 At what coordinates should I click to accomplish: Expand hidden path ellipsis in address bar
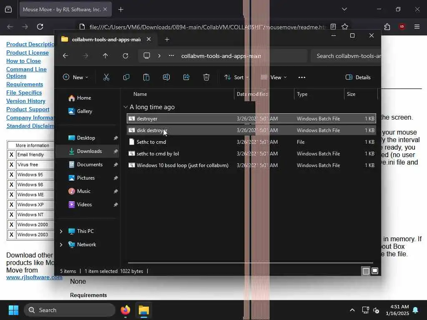tap(171, 55)
